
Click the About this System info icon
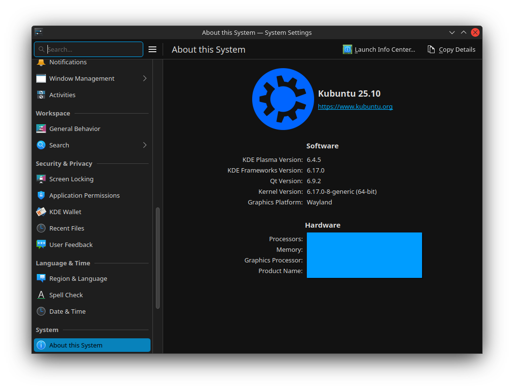(41, 345)
